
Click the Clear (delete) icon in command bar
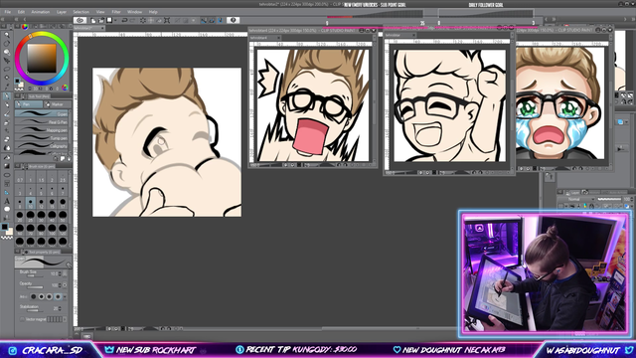click(x=143, y=20)
